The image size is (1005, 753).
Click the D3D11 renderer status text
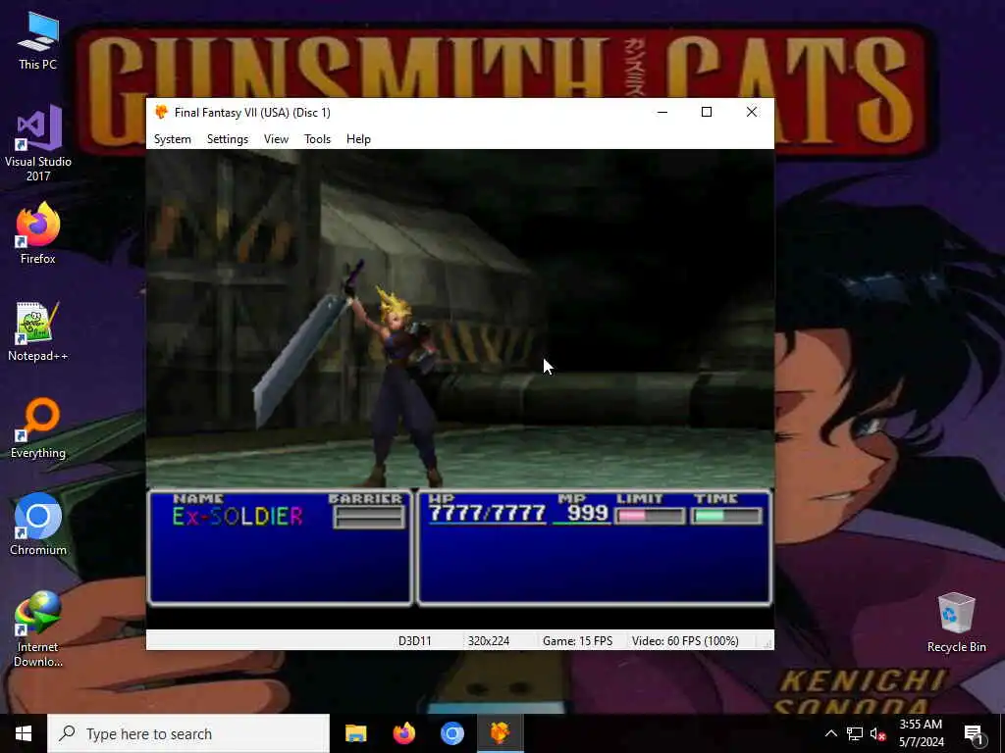click(415, 641)
